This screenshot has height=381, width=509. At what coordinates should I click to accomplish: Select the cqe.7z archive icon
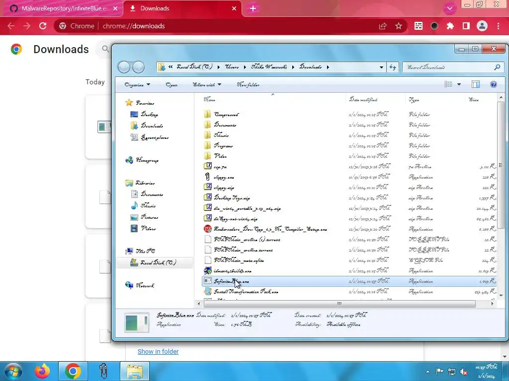pos(208,167)
